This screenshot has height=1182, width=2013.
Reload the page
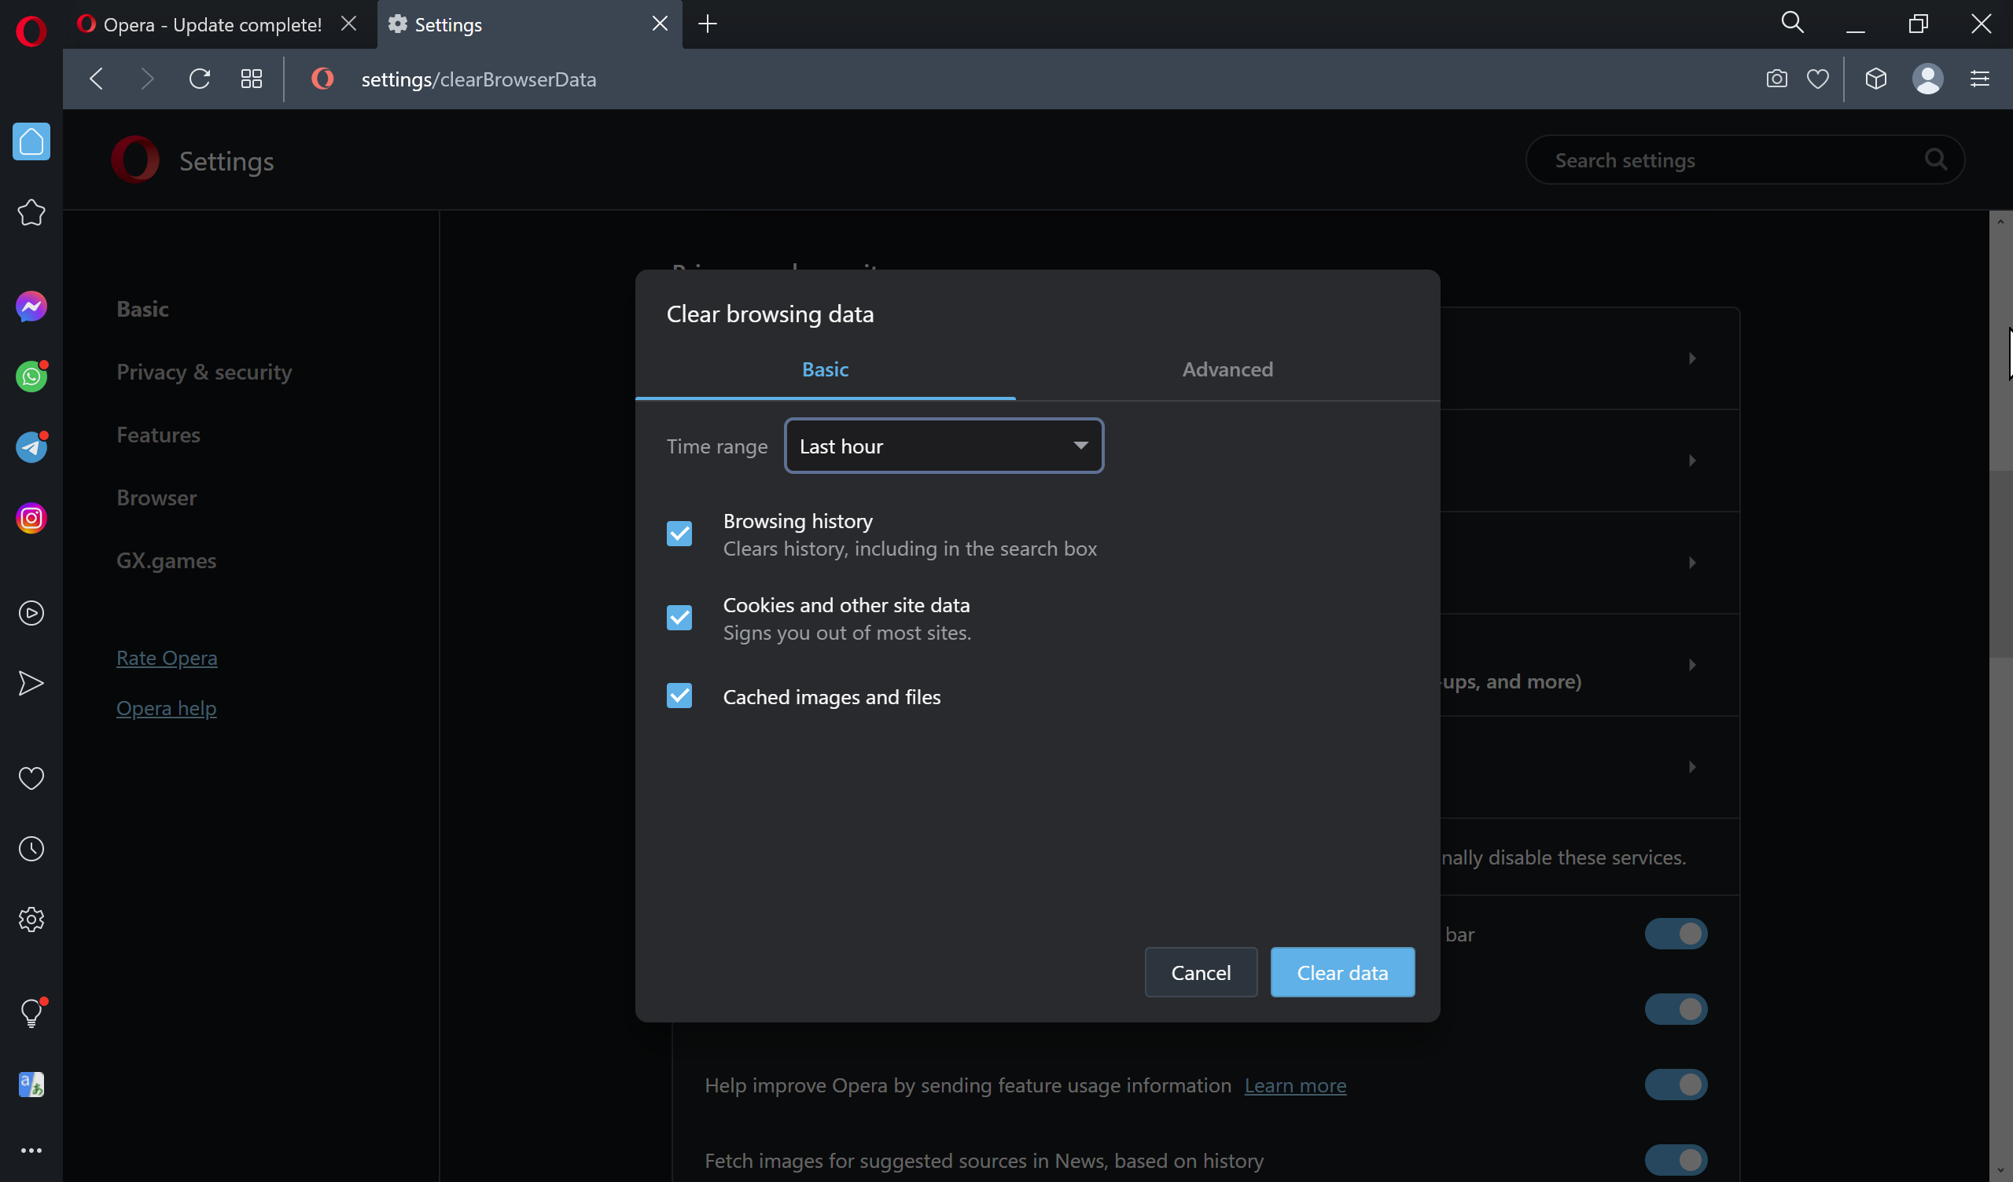pyautogui.click(x=200, y=79)
